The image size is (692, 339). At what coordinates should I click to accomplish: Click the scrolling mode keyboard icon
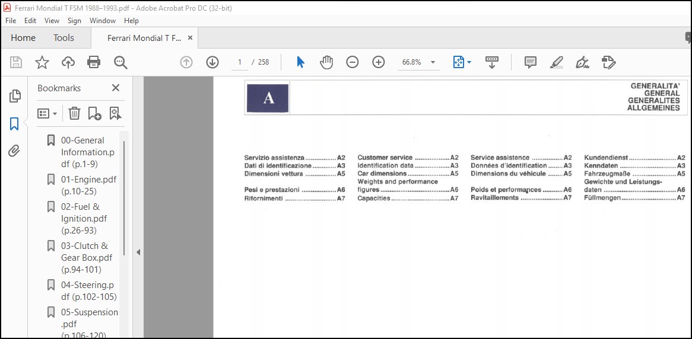pos(491,62)
